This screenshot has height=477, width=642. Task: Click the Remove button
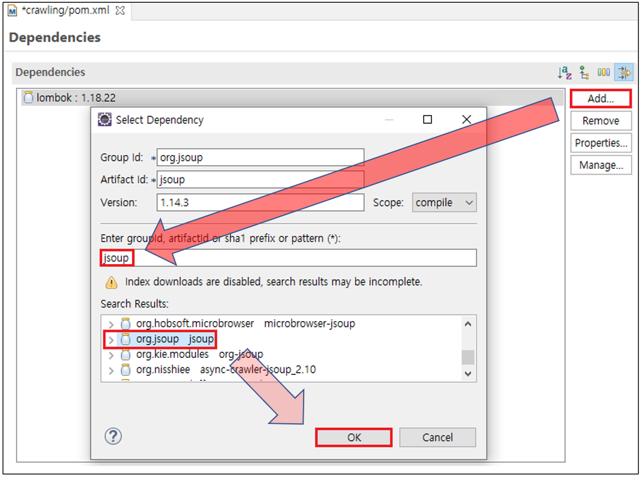point(600,120)
